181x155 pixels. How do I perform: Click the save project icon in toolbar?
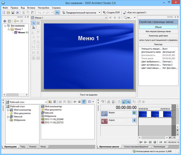(13, 13)
